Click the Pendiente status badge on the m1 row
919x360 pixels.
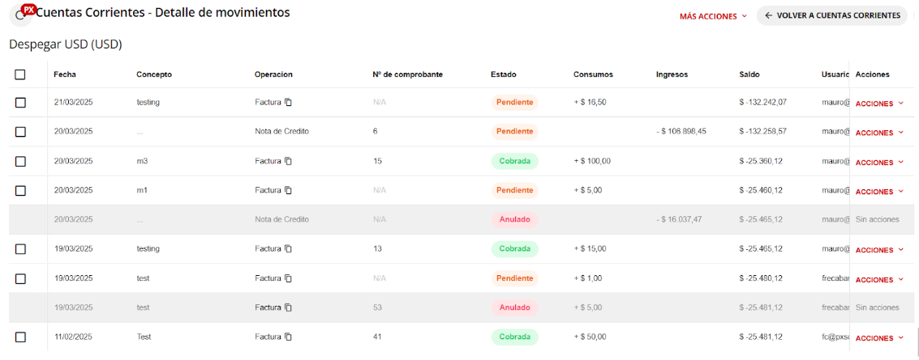pos(515,190)
